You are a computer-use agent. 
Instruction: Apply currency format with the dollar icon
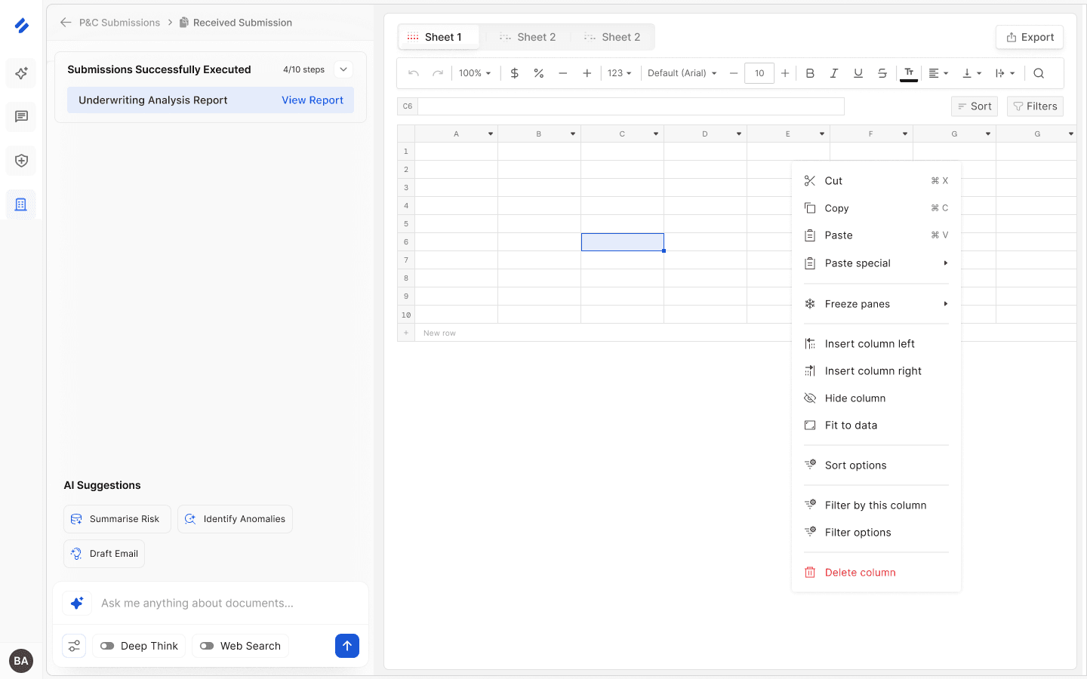[515, 73]
